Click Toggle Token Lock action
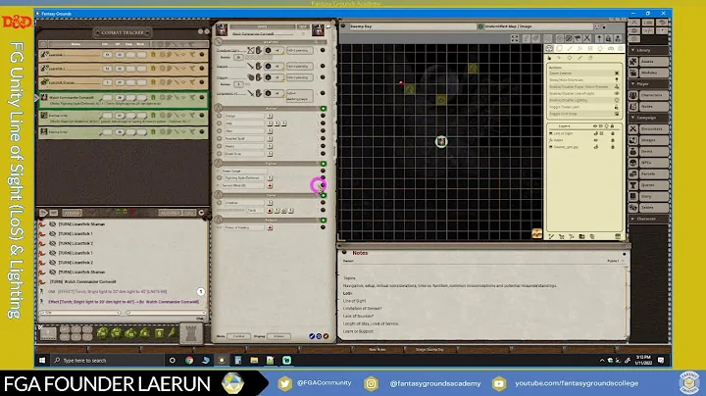706x396 pixels. point(583,107)
